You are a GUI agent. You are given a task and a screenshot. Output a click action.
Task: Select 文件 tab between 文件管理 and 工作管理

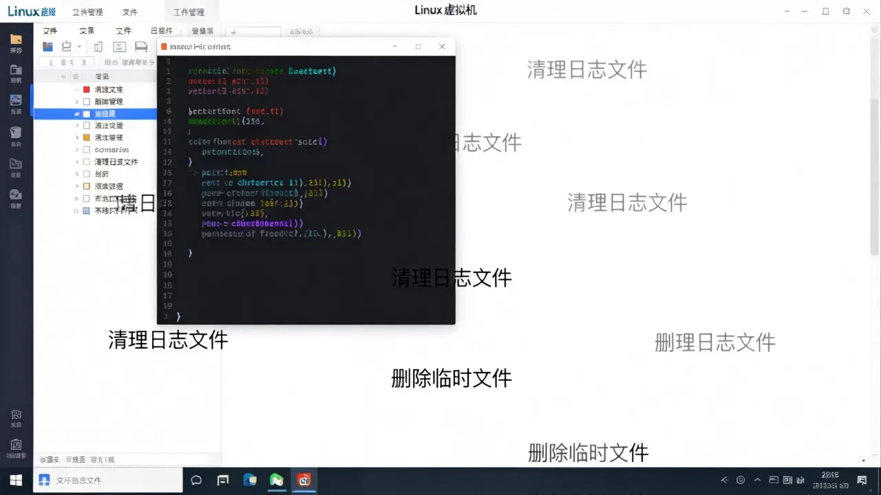pos(129,12)
